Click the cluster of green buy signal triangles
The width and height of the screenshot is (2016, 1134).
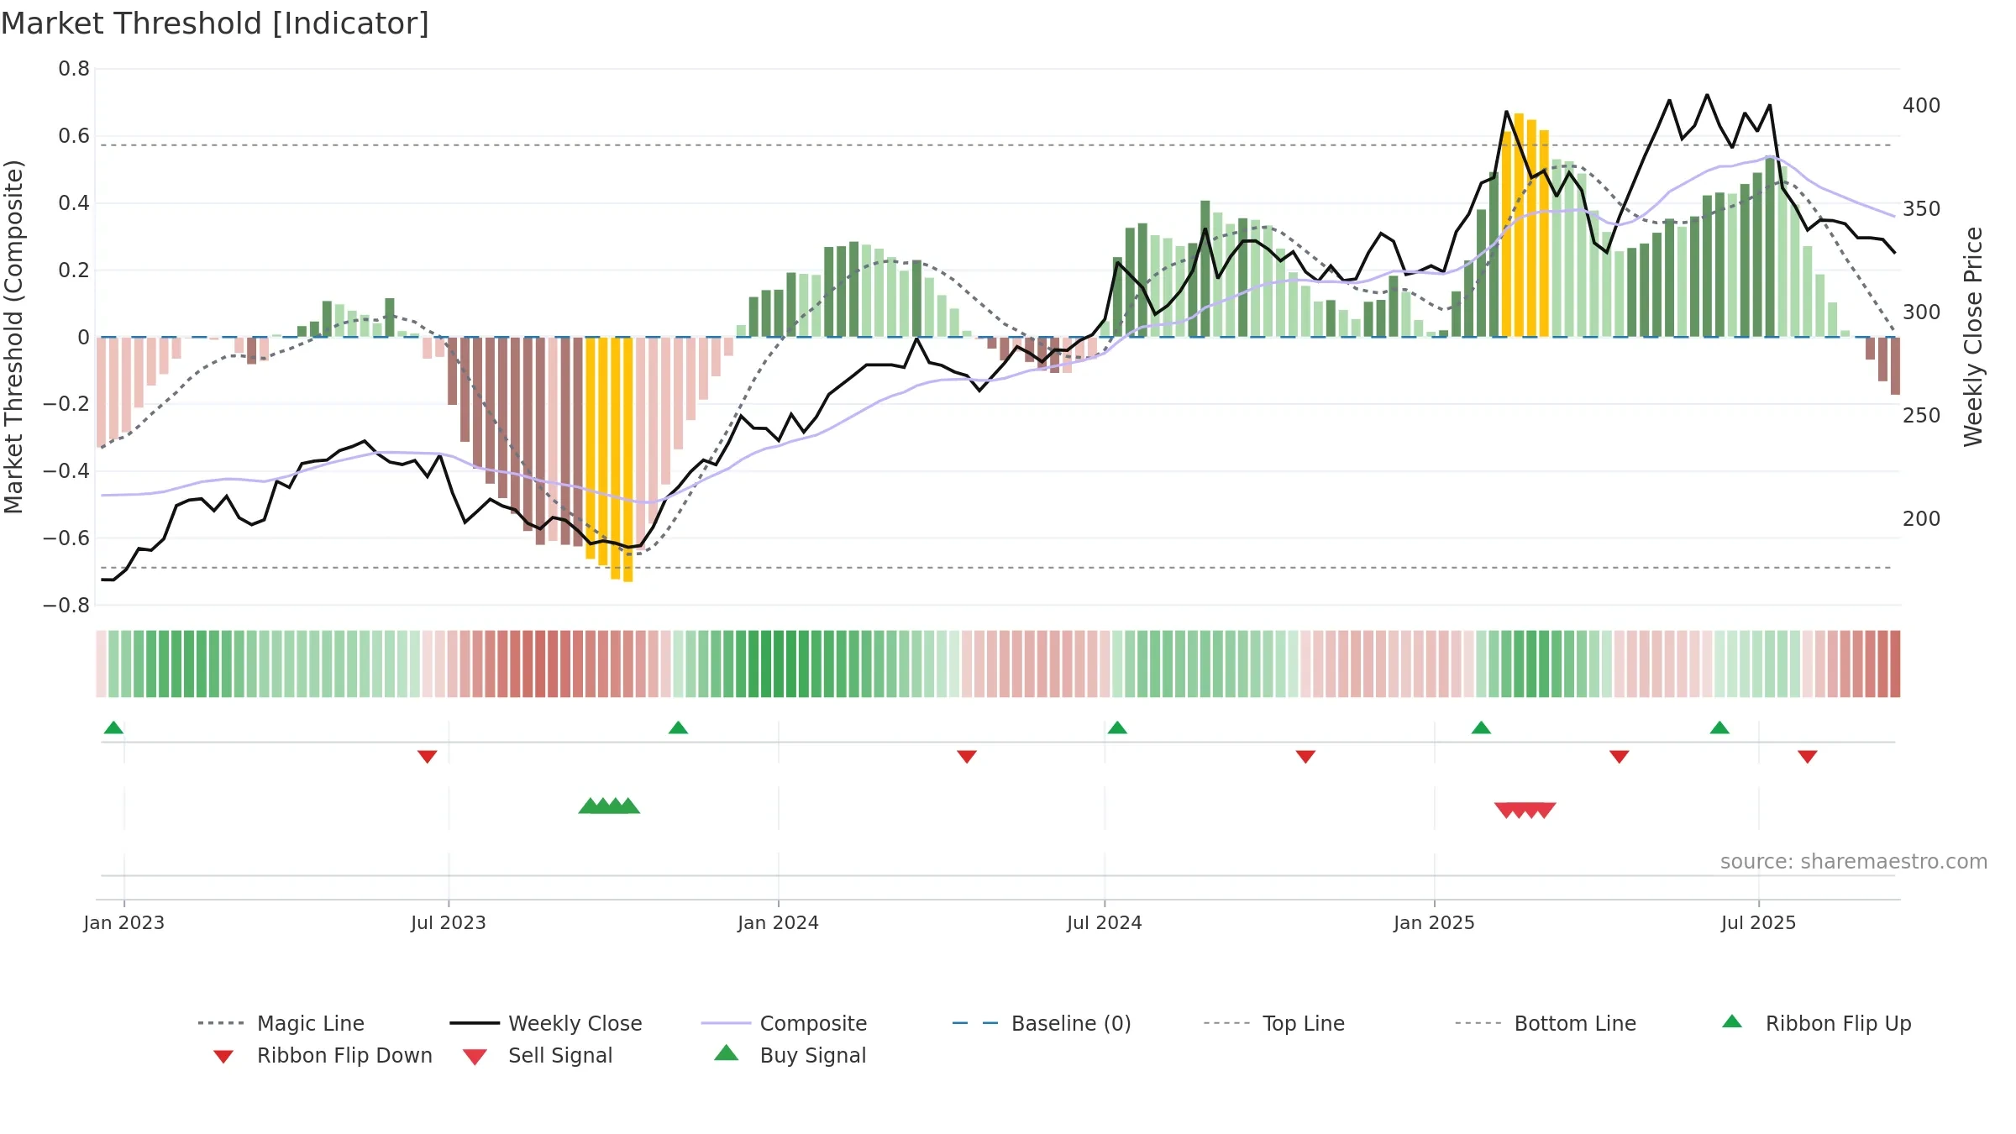point(609,806)
